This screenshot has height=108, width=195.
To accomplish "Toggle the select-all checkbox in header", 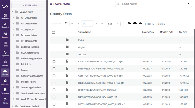I will coord(53,33).
